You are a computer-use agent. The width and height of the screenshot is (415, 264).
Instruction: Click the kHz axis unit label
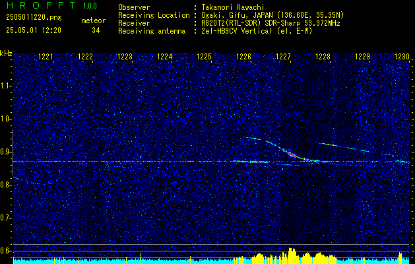[6, 53]
